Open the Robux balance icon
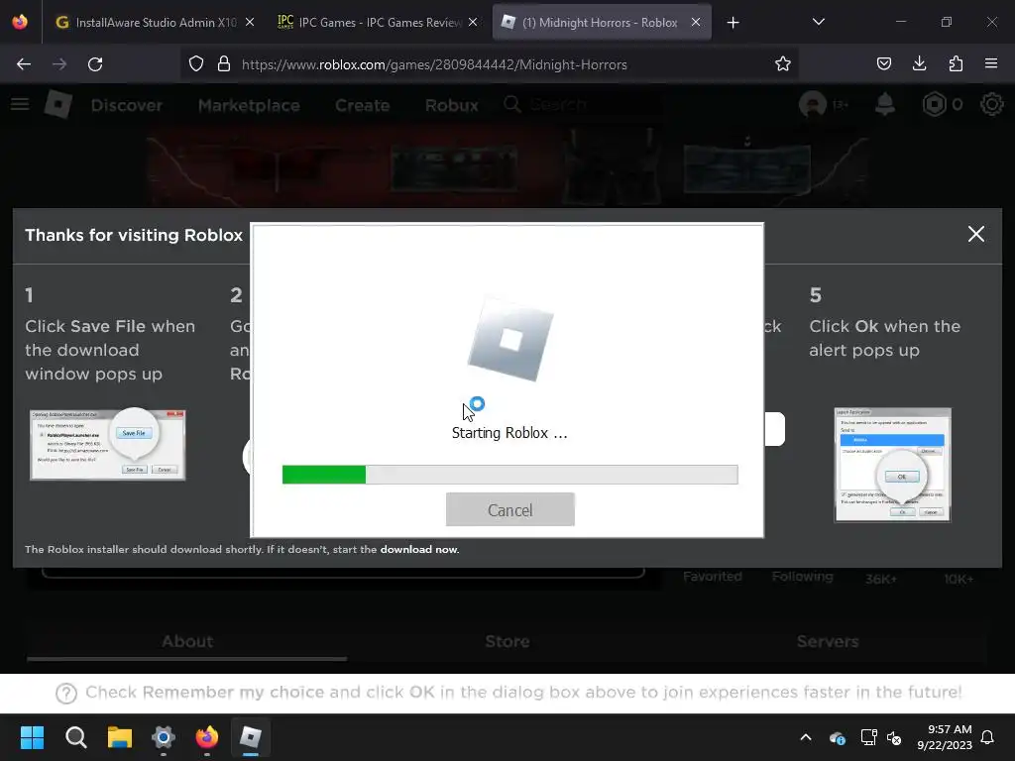This screenshot has height=761, width=1015. pyautogui.click(x=934, y=104)
